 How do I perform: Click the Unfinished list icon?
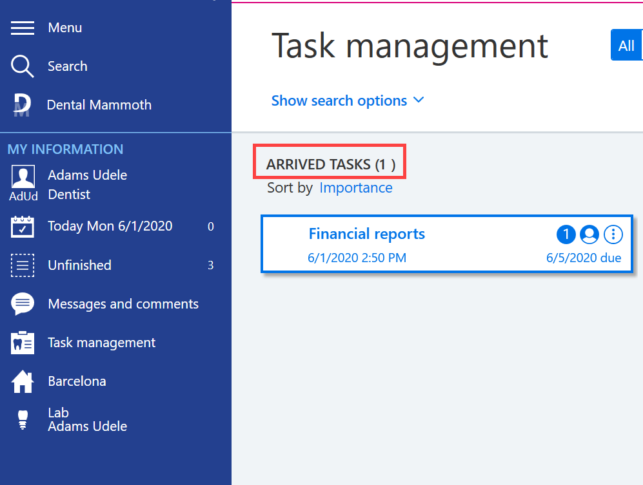[x=23, y=265]
